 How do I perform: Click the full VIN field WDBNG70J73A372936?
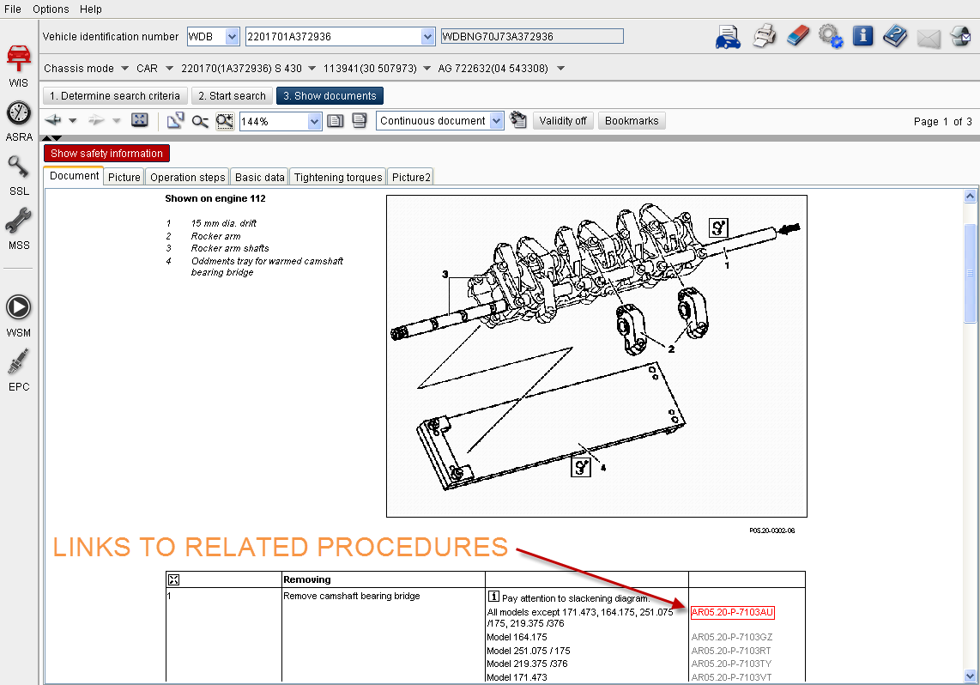[532, 37]
